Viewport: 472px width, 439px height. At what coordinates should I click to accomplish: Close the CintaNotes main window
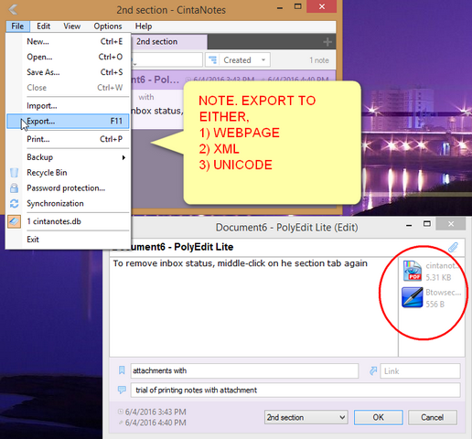click(x=322, y=6)
